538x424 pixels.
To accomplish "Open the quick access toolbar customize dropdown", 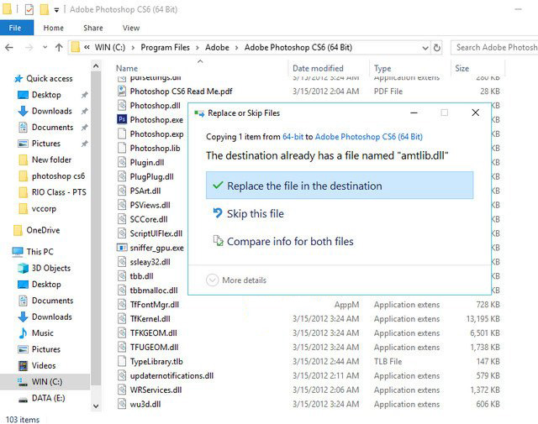I will pos(56,10).
